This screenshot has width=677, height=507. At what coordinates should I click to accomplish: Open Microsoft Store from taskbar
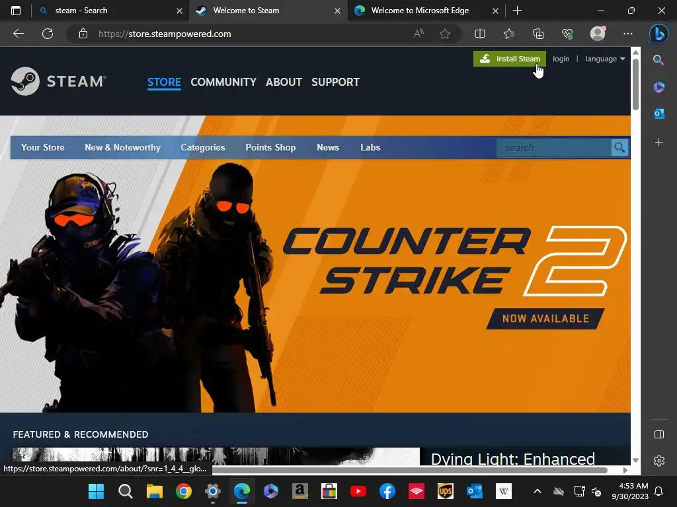point(329,491)
